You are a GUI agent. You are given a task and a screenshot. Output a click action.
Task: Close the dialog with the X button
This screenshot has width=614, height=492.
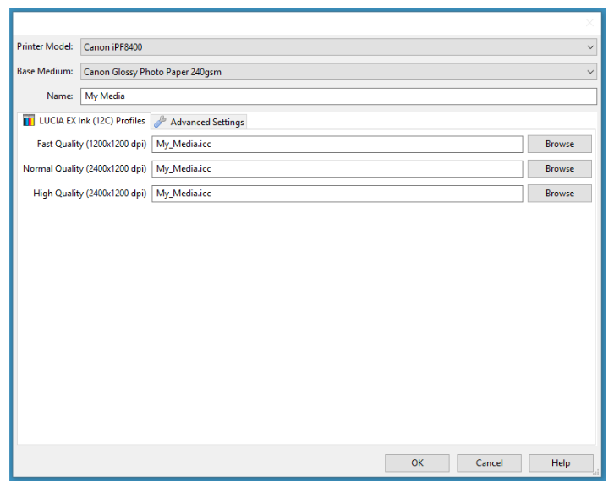[589, 23]
